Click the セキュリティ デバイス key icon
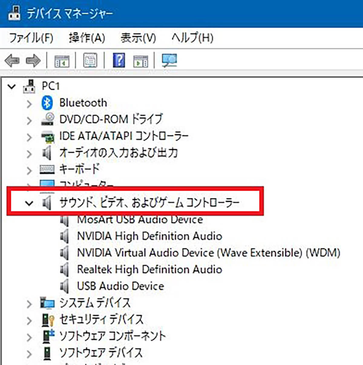 47,320
